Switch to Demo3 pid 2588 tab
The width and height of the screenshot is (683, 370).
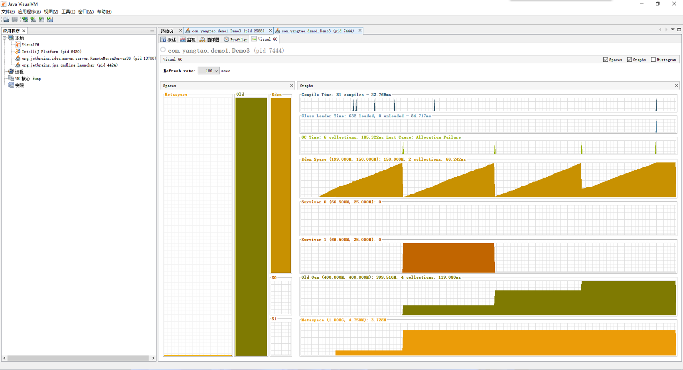coord(228,31)
